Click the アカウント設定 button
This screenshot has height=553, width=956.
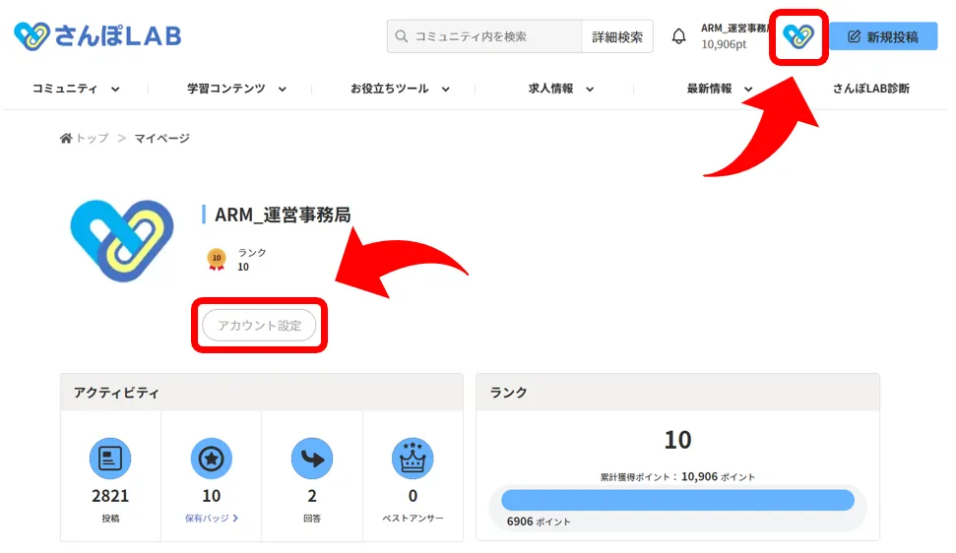[259, 326]
